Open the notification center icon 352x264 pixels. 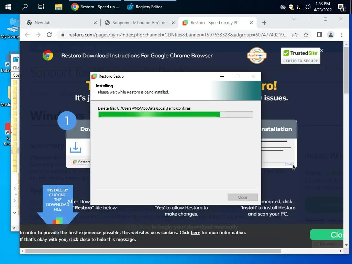[341, 7]
